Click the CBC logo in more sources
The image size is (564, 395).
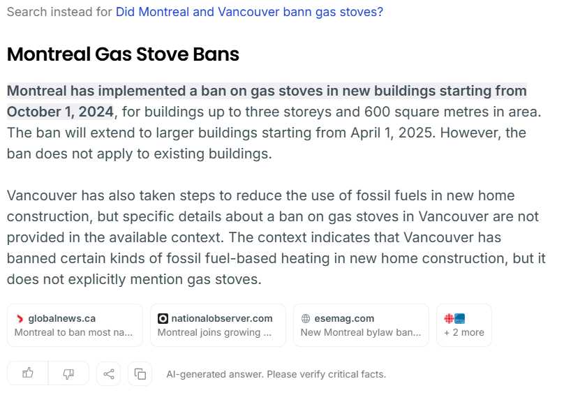(x=449, y=318)
